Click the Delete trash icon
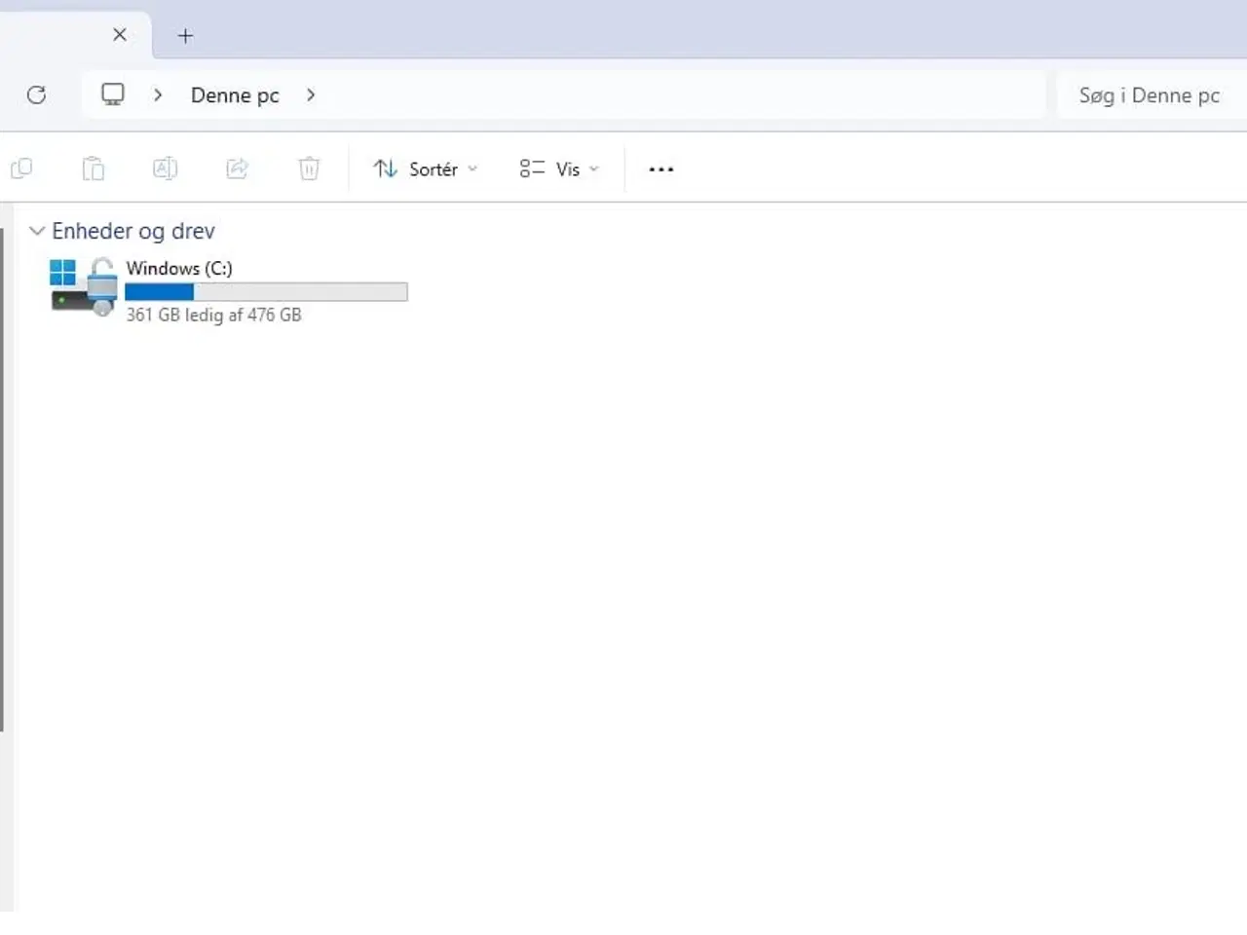This screenshot has width=1247, height=935. click(309, 168)
